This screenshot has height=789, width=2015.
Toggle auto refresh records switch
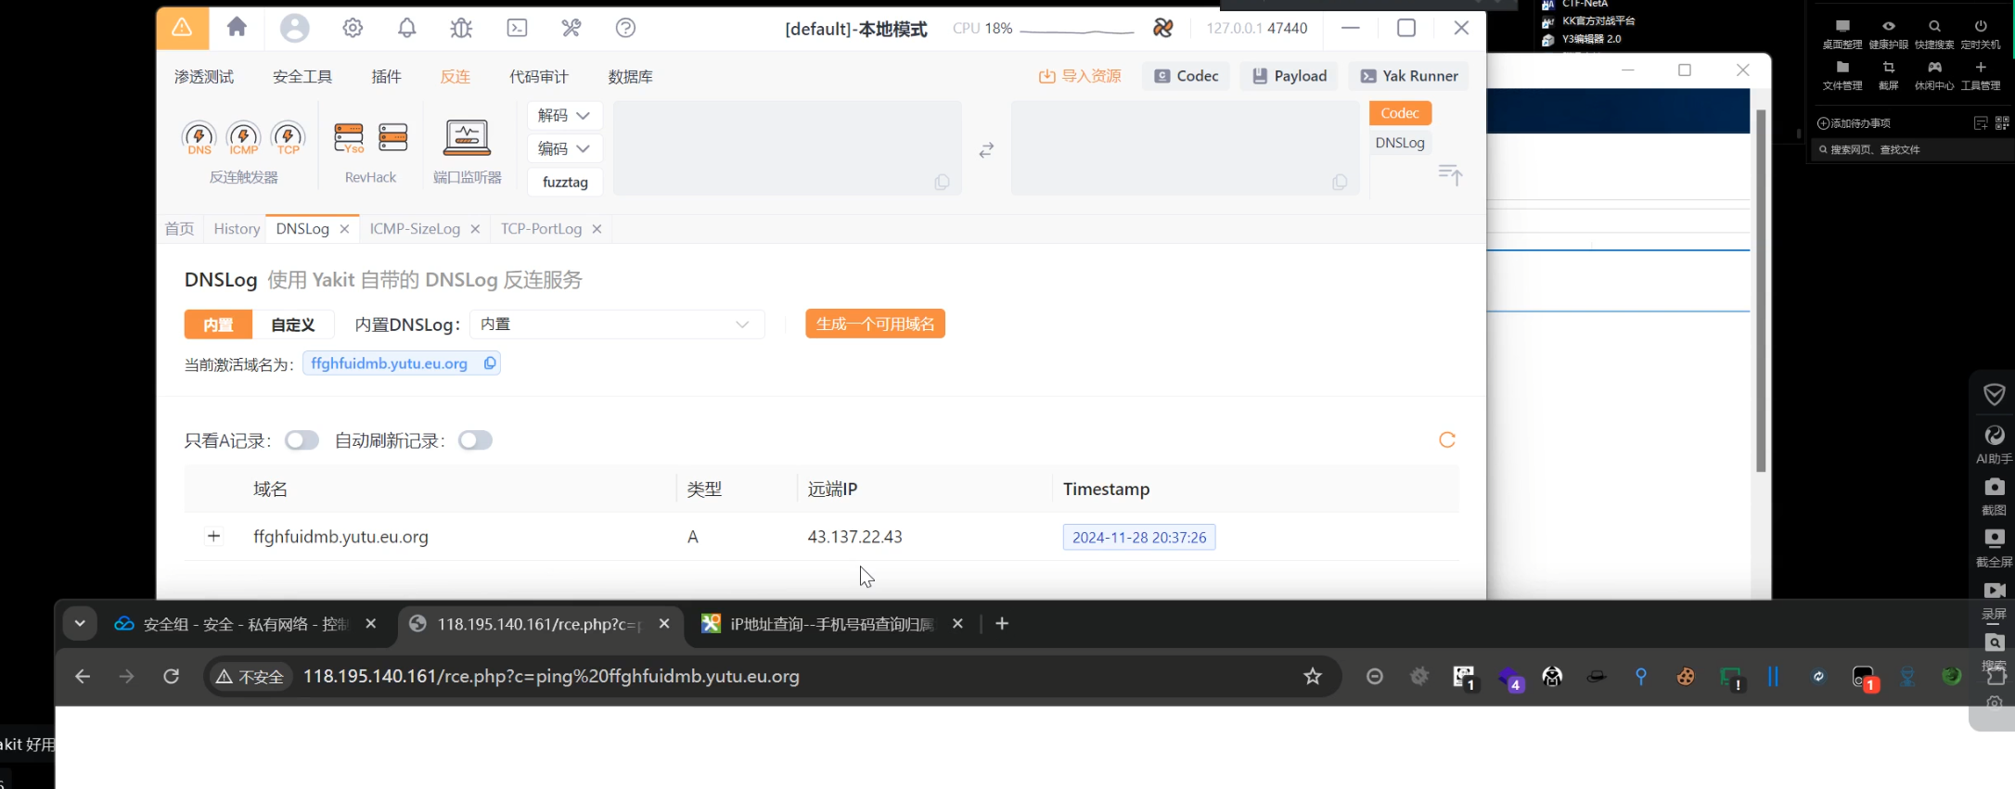tap(475, 440)
